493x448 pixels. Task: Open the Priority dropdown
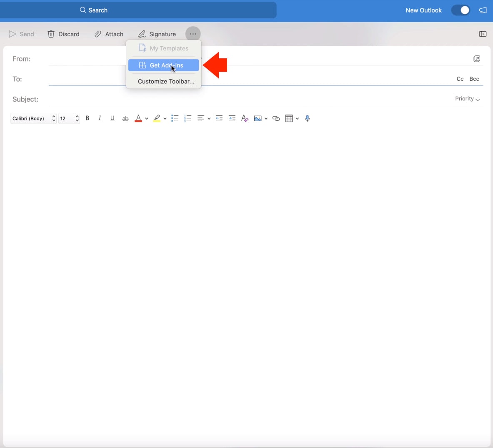468,99
